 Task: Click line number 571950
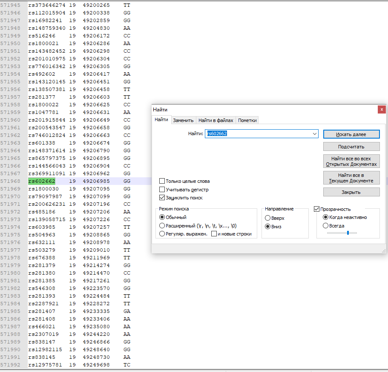pyautogui.click(x=10, y=43)
